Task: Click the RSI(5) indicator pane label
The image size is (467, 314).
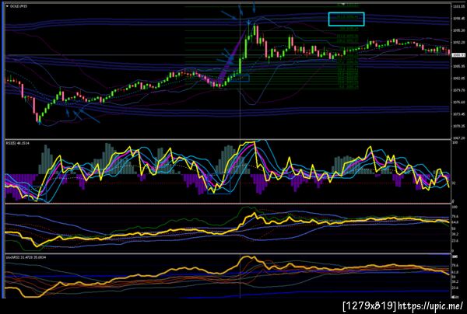Action: coord(18,143)
